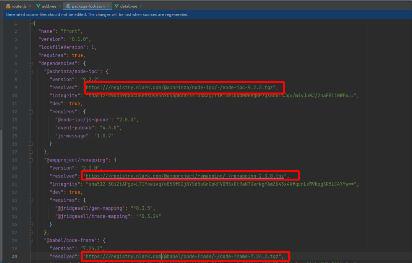Image resolution: width=412 pixels, height=263 pixels.
Task: Collapse the "requires" block on line 23
Action: [x=31, y=200]
